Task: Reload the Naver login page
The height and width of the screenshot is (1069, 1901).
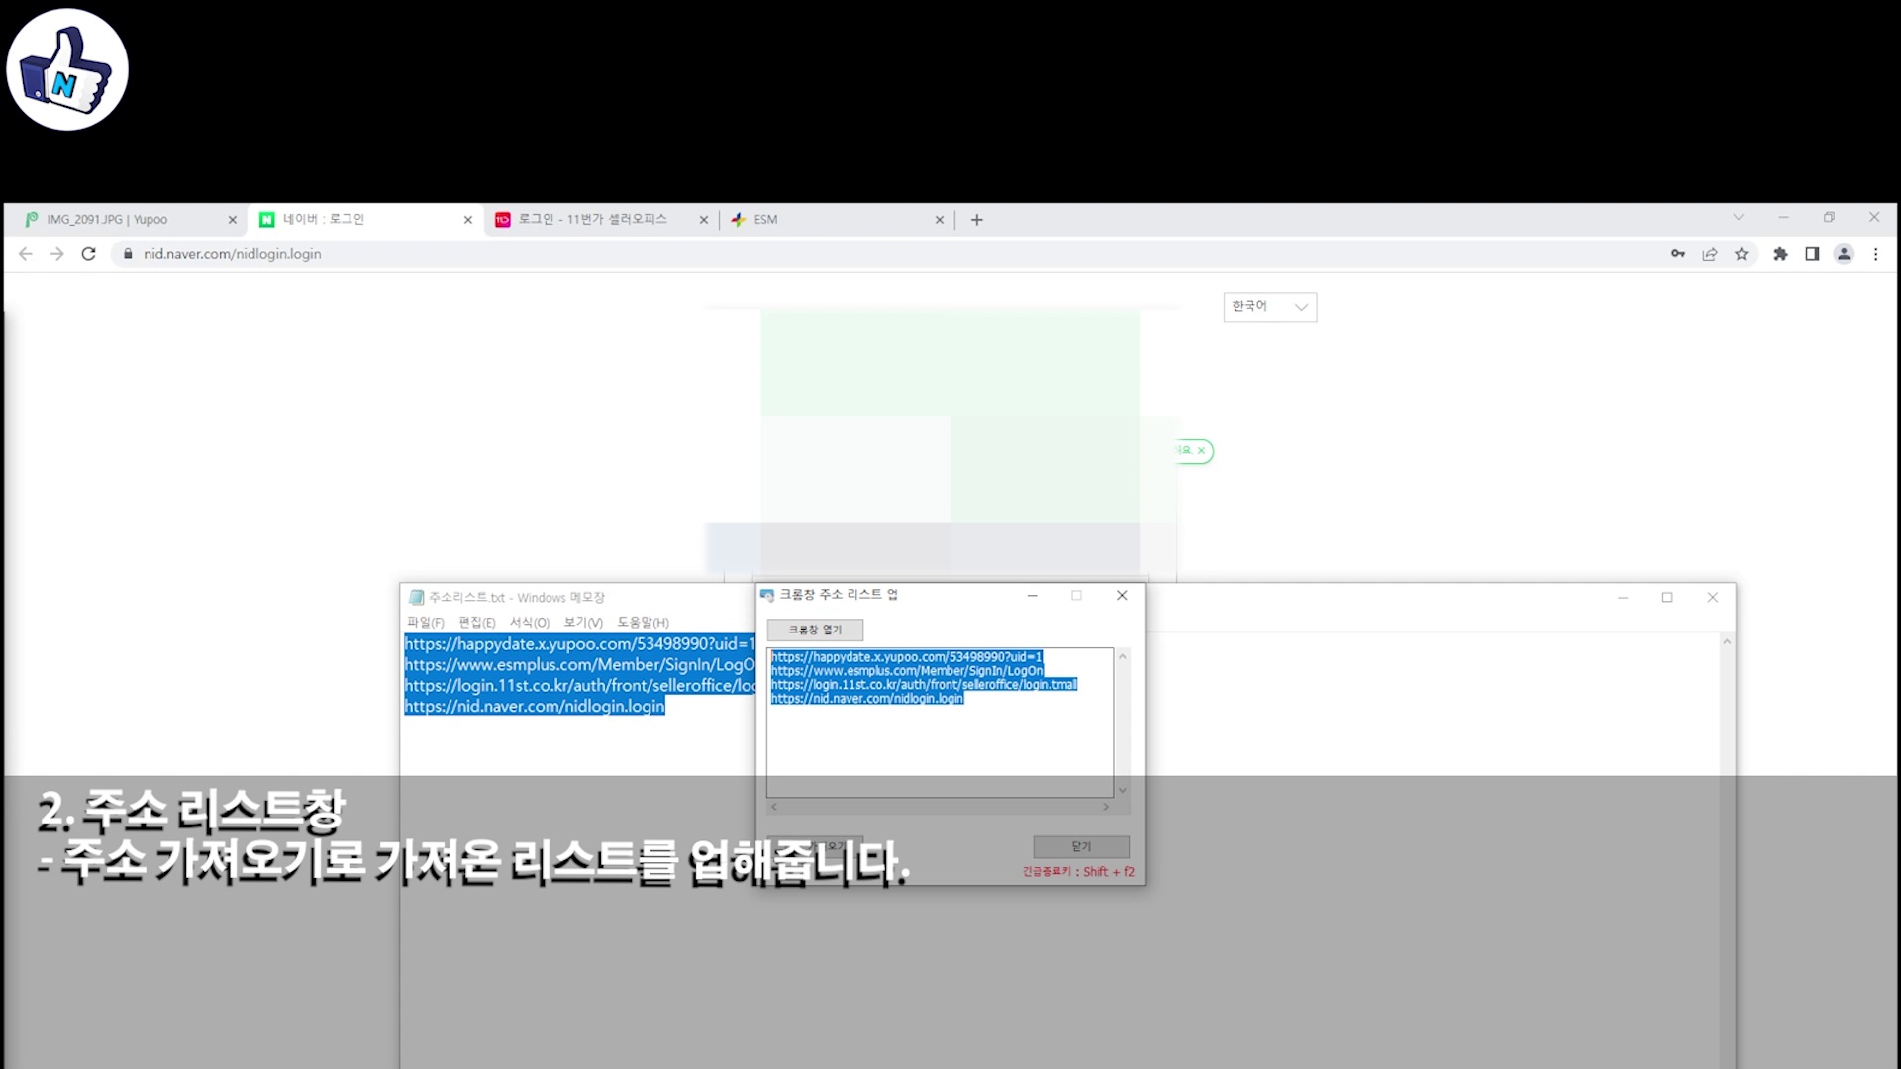Action: pyautogui.click(x=88, y=254)
